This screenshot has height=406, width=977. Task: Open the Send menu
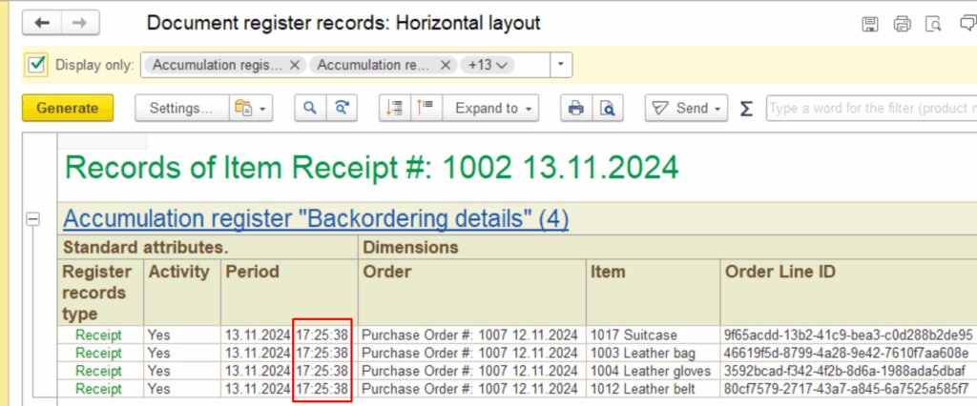click(685, 109)
